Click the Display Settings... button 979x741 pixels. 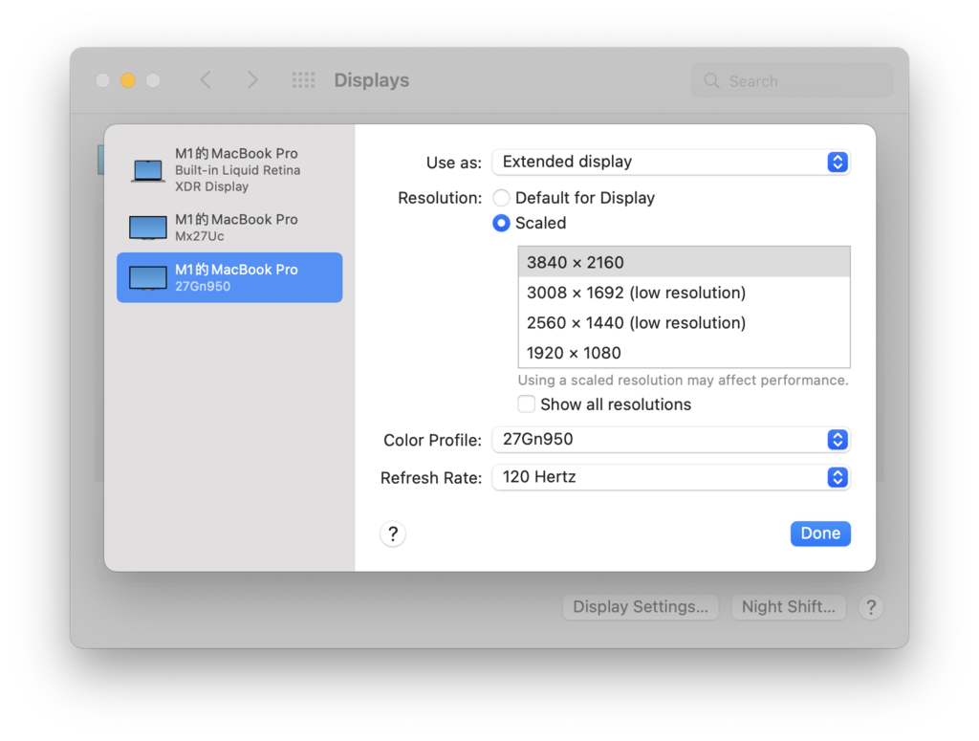pyautogui.click(x=641, y=607)
